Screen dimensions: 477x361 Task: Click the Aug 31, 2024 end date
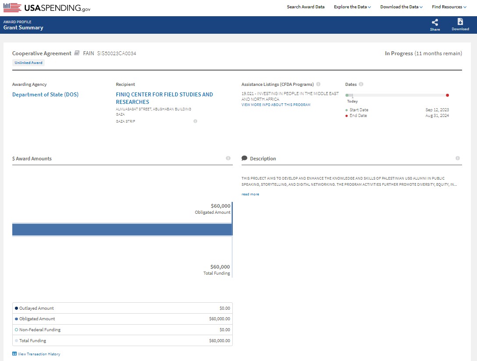pos(437,116)
